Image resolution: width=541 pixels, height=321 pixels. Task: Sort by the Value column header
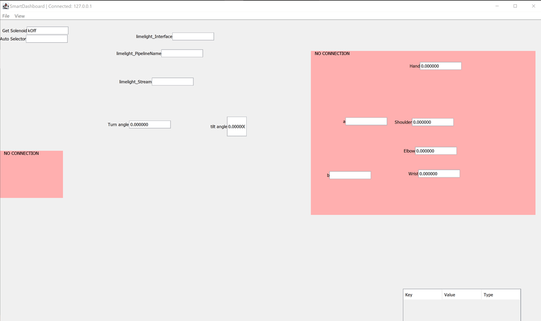(x=461, y=295)
